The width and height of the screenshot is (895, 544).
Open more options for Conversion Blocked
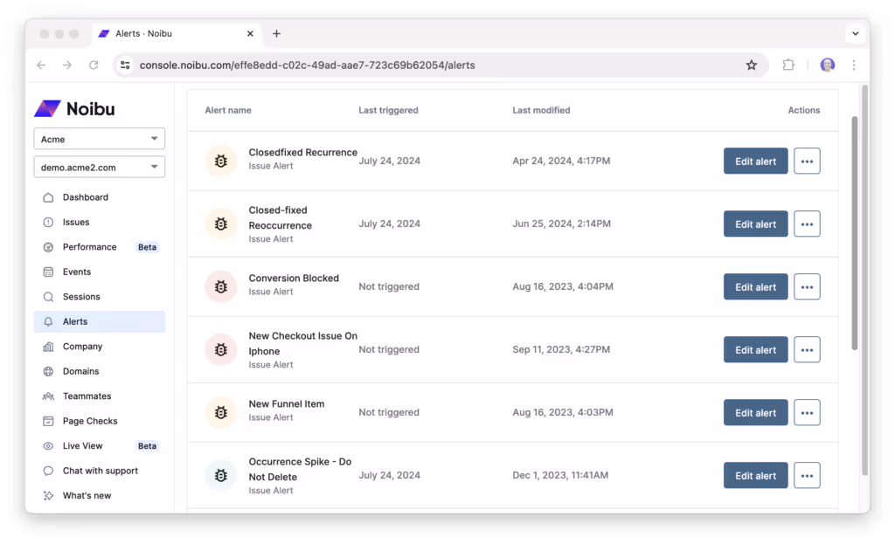807,286
